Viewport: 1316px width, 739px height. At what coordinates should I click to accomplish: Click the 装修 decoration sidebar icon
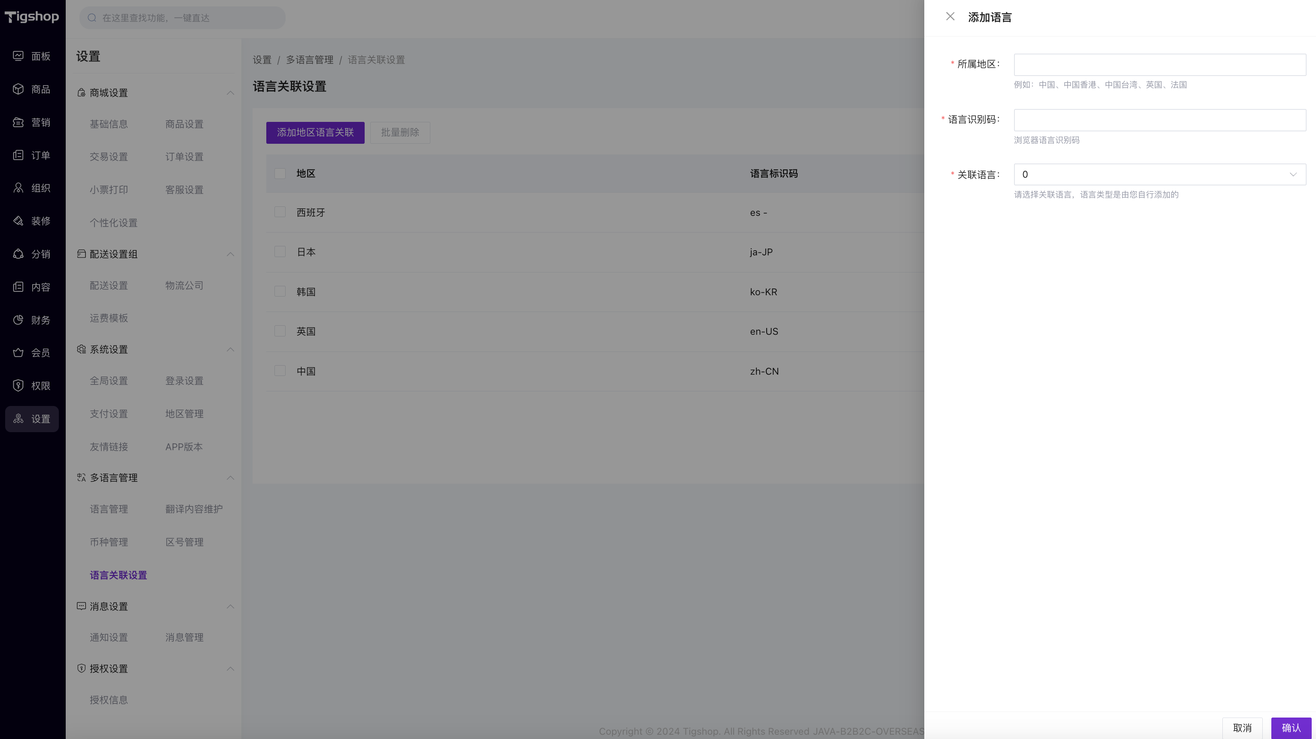(18, 221)
